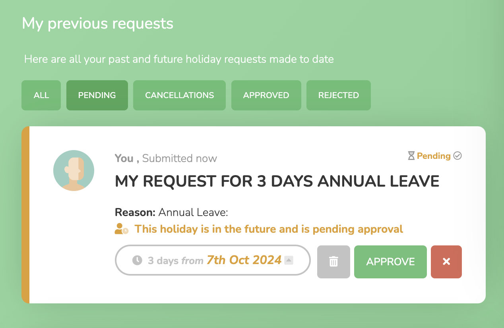Open the 3 days annual leave request title
Viewport: 504px width, 328px height.
coord(277,181)
